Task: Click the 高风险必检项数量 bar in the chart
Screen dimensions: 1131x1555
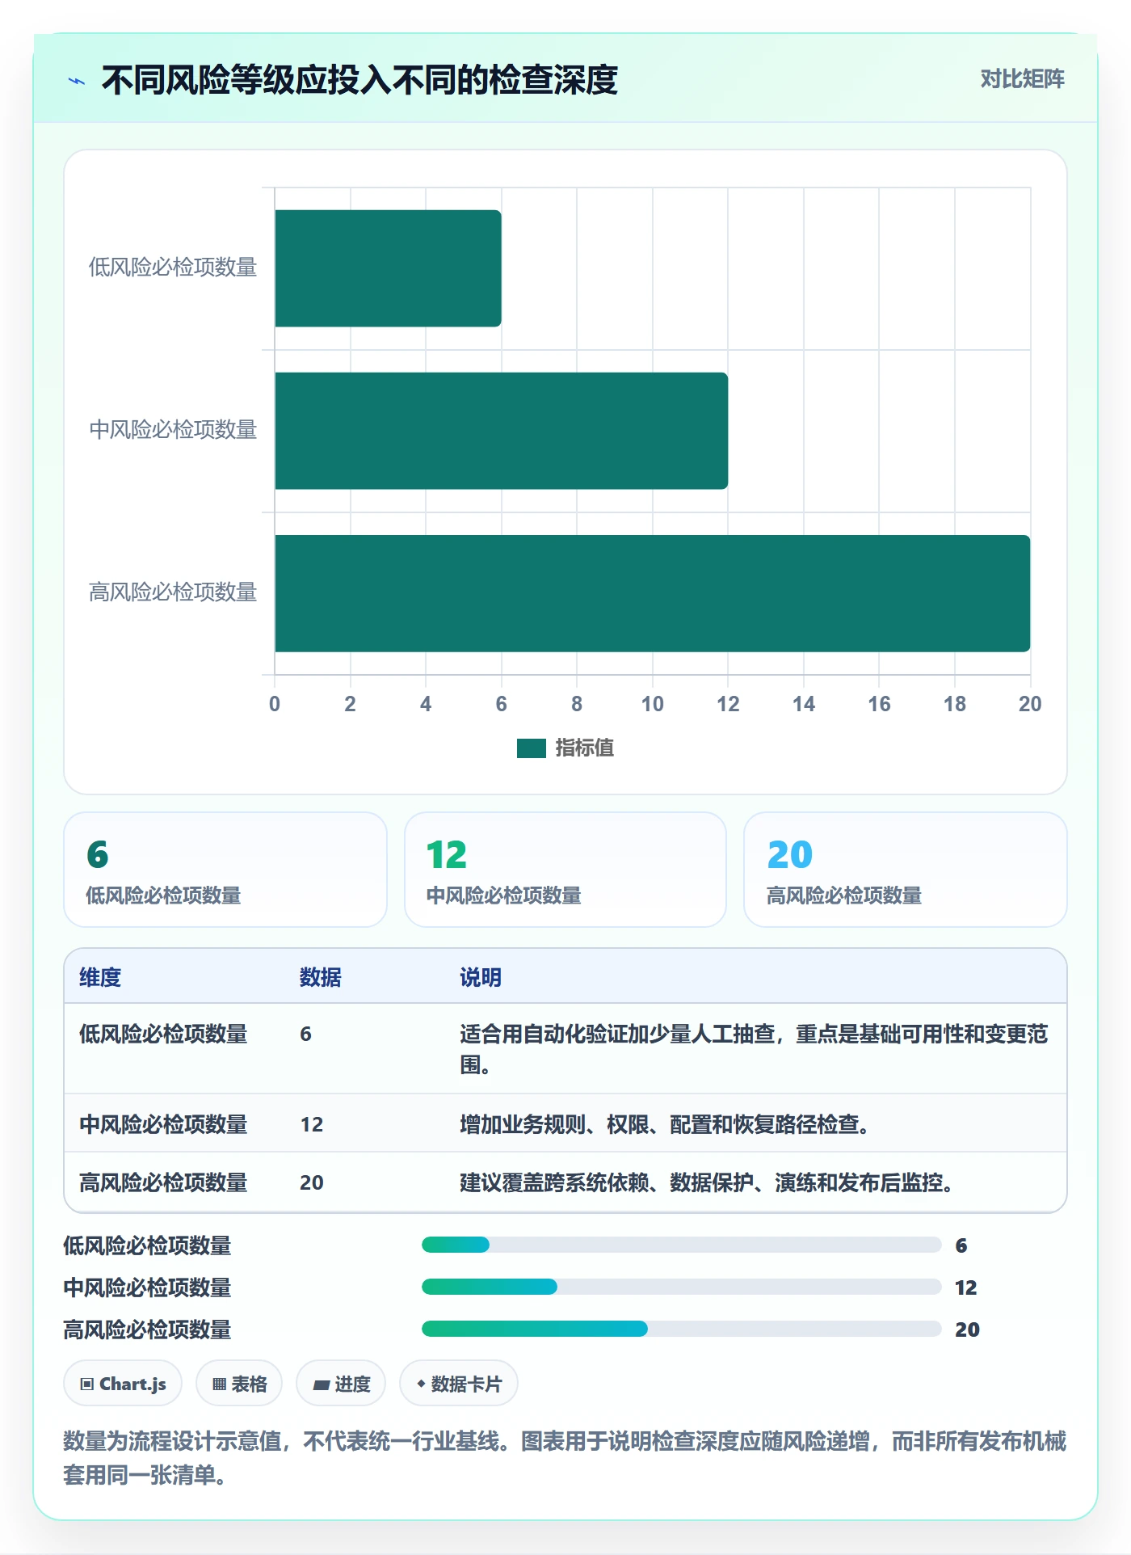Action: point(652,593)
